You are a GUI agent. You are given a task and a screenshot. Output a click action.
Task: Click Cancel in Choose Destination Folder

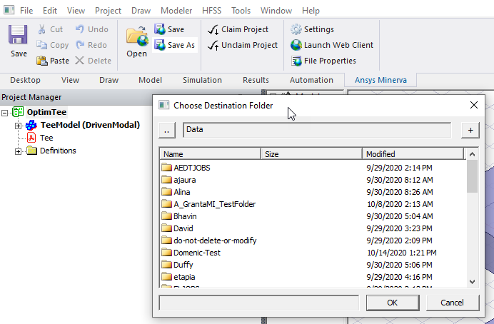click(452, 303)
